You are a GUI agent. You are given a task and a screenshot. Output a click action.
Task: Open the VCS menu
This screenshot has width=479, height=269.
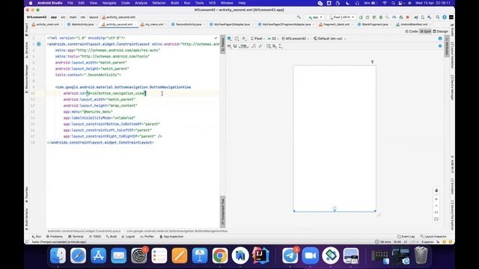(212, 3)
